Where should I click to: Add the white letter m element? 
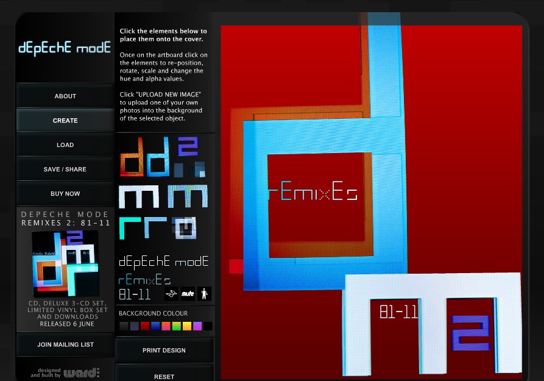click(139, 196)
